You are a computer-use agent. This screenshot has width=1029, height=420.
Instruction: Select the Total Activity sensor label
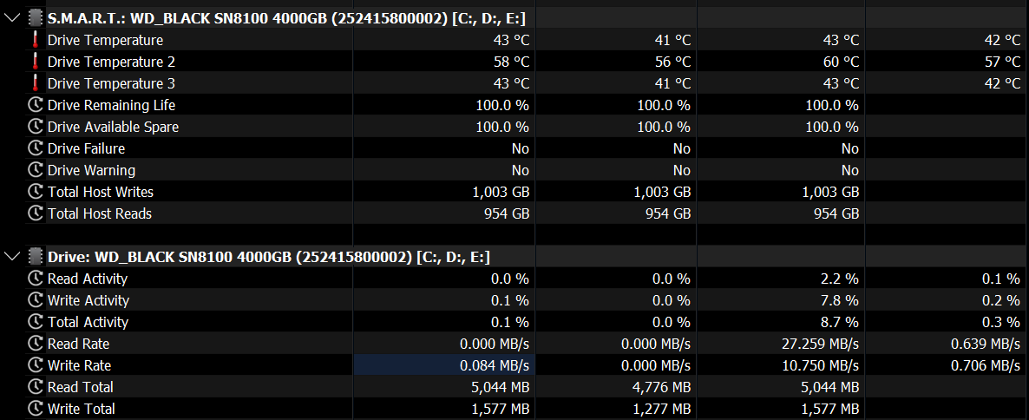click(x=88, y=322)
